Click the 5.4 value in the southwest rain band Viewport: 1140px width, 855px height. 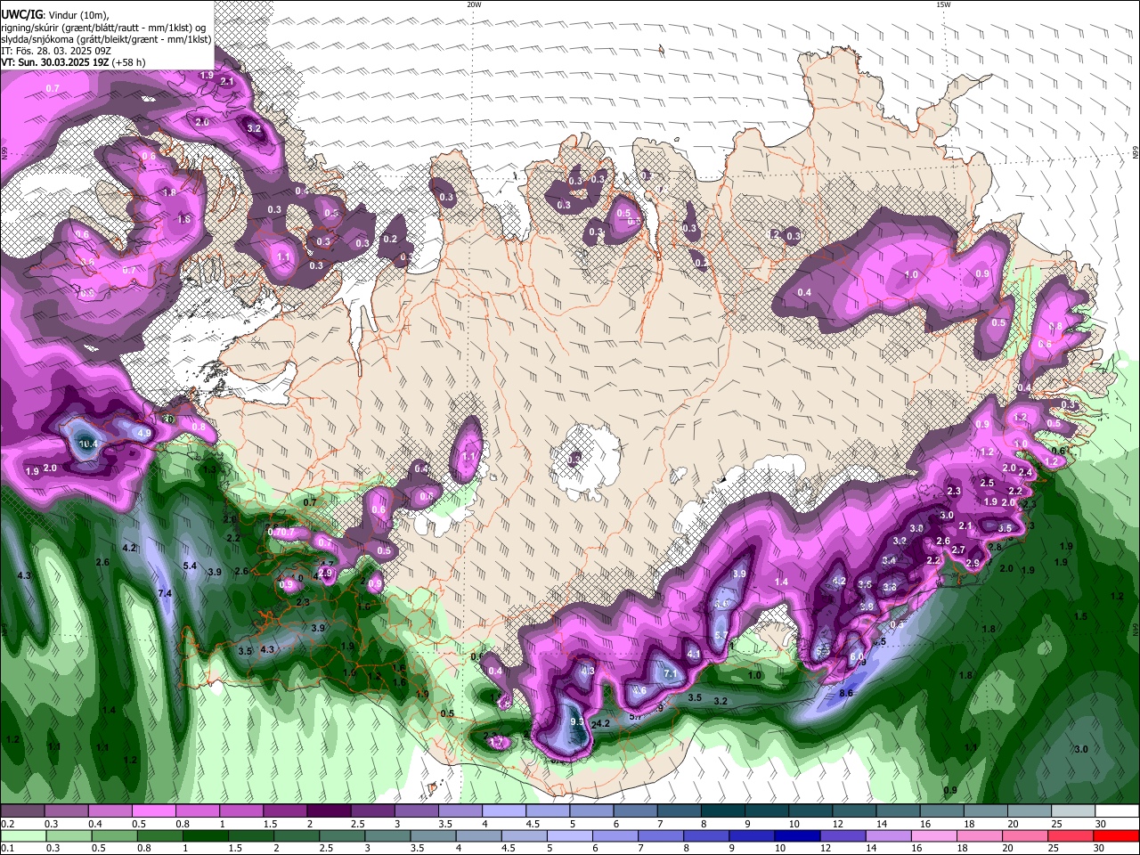pos(190,566)
